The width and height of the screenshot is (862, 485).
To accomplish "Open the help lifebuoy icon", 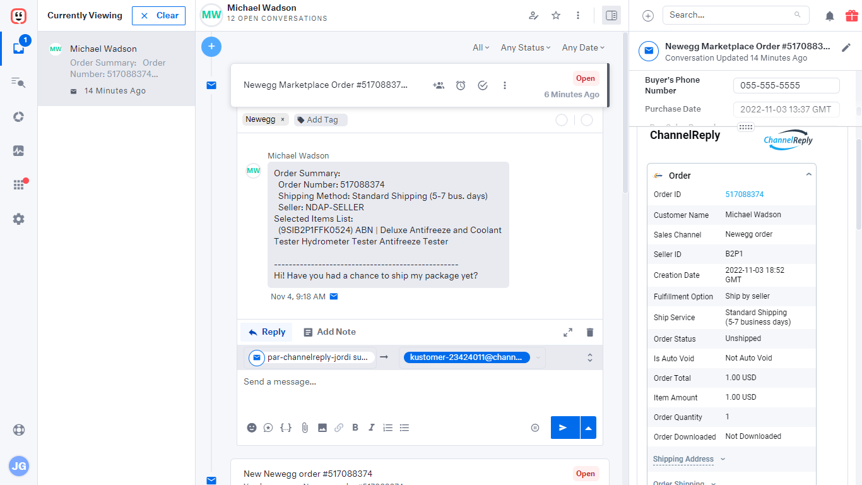I will coord(18,430).
